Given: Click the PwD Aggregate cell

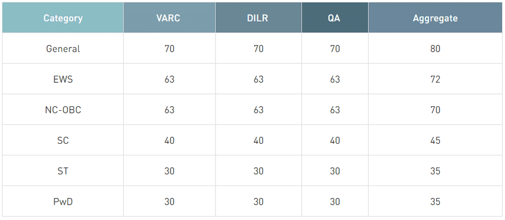Looking at the screenshot, I should (x=435, y=201).
